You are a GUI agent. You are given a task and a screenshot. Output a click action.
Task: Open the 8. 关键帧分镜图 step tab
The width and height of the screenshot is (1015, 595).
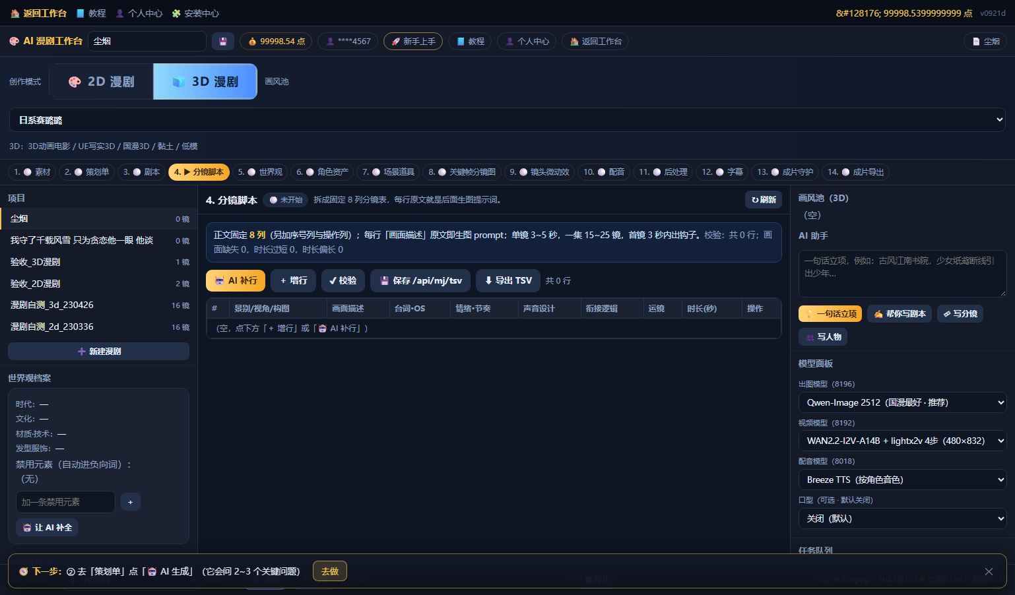pos(462,172)
